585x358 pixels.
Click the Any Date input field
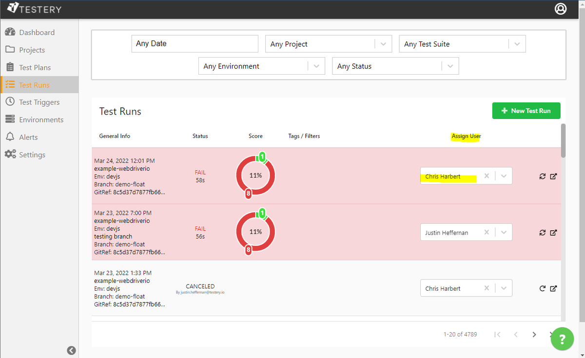tap(195, 43)
